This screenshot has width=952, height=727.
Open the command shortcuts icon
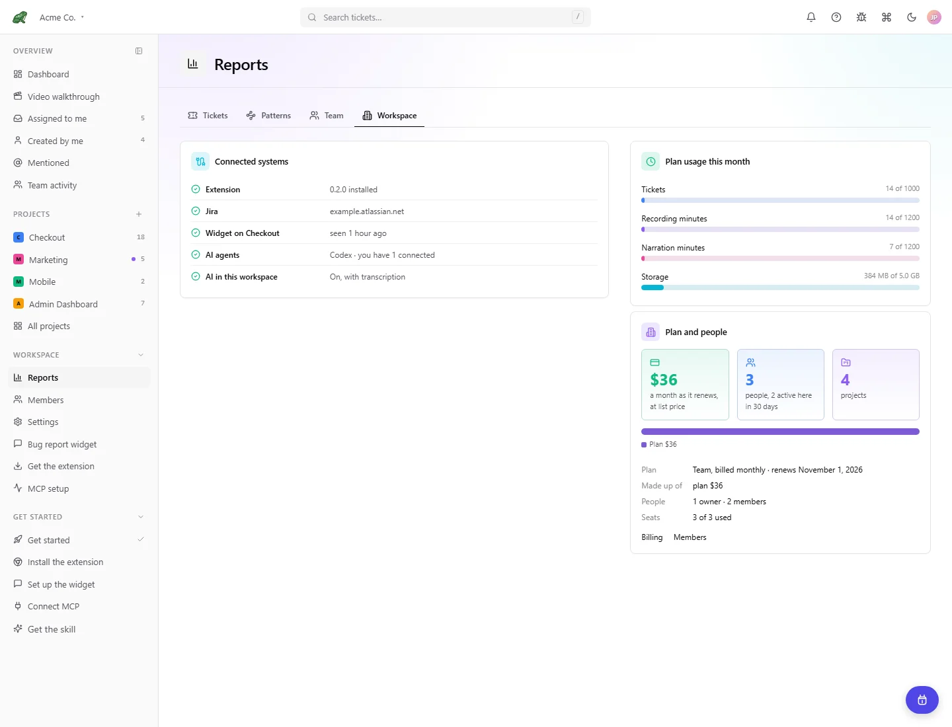(887, 17)
